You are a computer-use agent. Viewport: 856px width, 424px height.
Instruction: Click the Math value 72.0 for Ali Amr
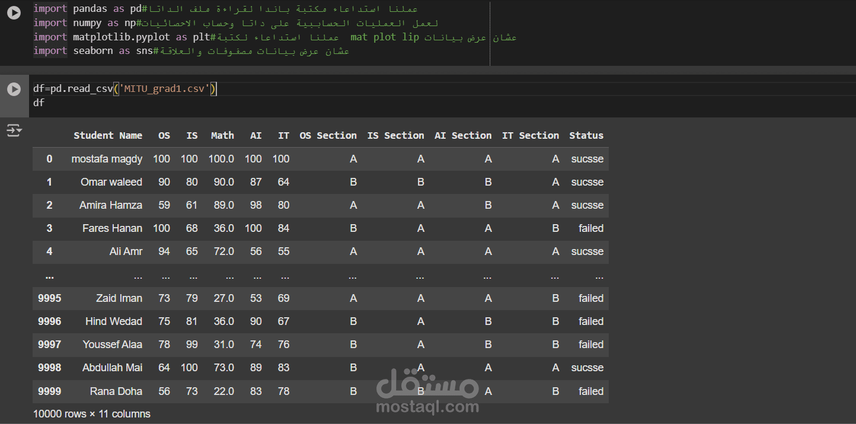(224, 251)
